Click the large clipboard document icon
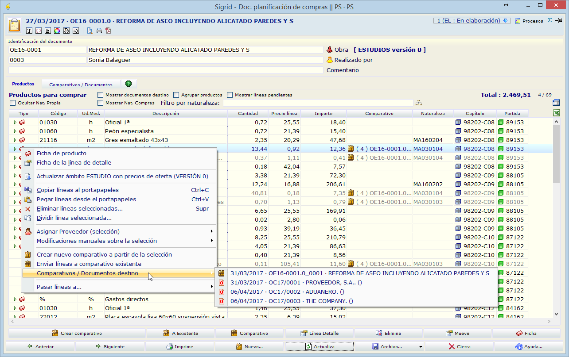 click(15, 24)
